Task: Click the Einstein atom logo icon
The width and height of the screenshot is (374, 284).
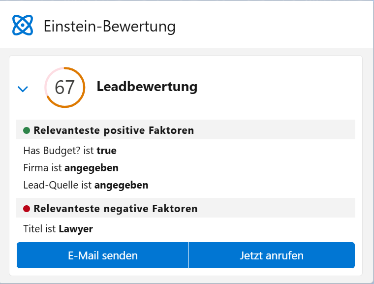Action: [x=23, y=25]
